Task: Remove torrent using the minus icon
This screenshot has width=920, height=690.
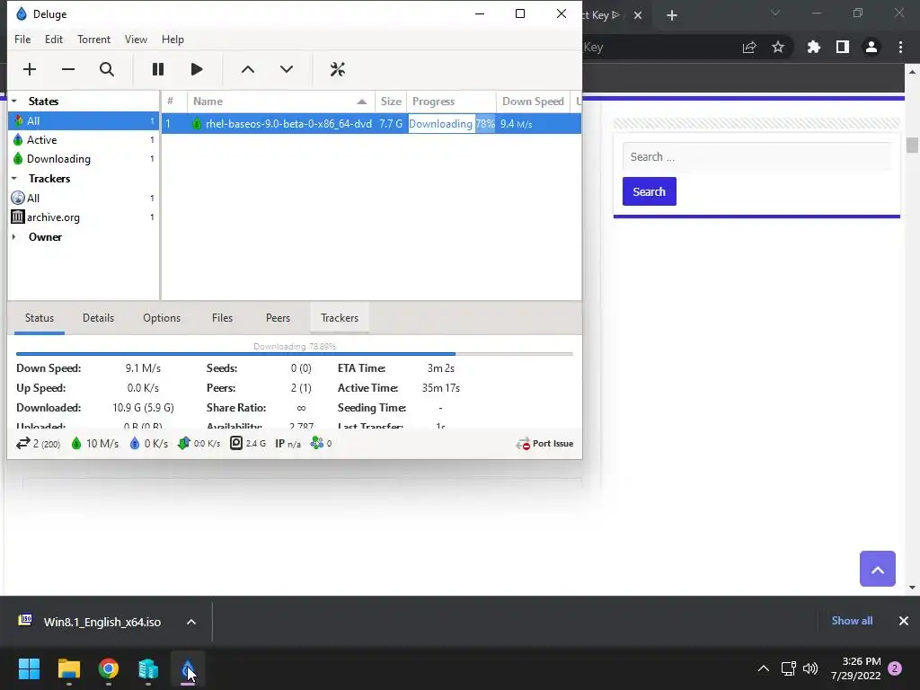Action: pyautogui.click(x=68, y=69)
